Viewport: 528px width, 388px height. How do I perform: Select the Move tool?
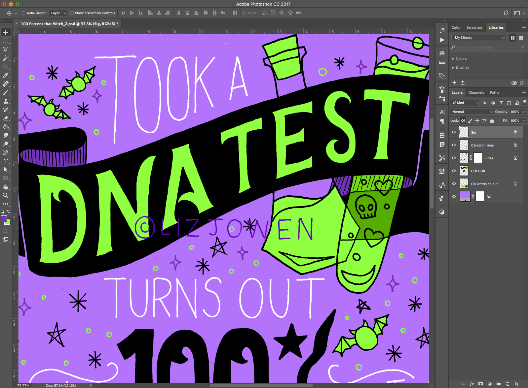(x=6, y=32)
